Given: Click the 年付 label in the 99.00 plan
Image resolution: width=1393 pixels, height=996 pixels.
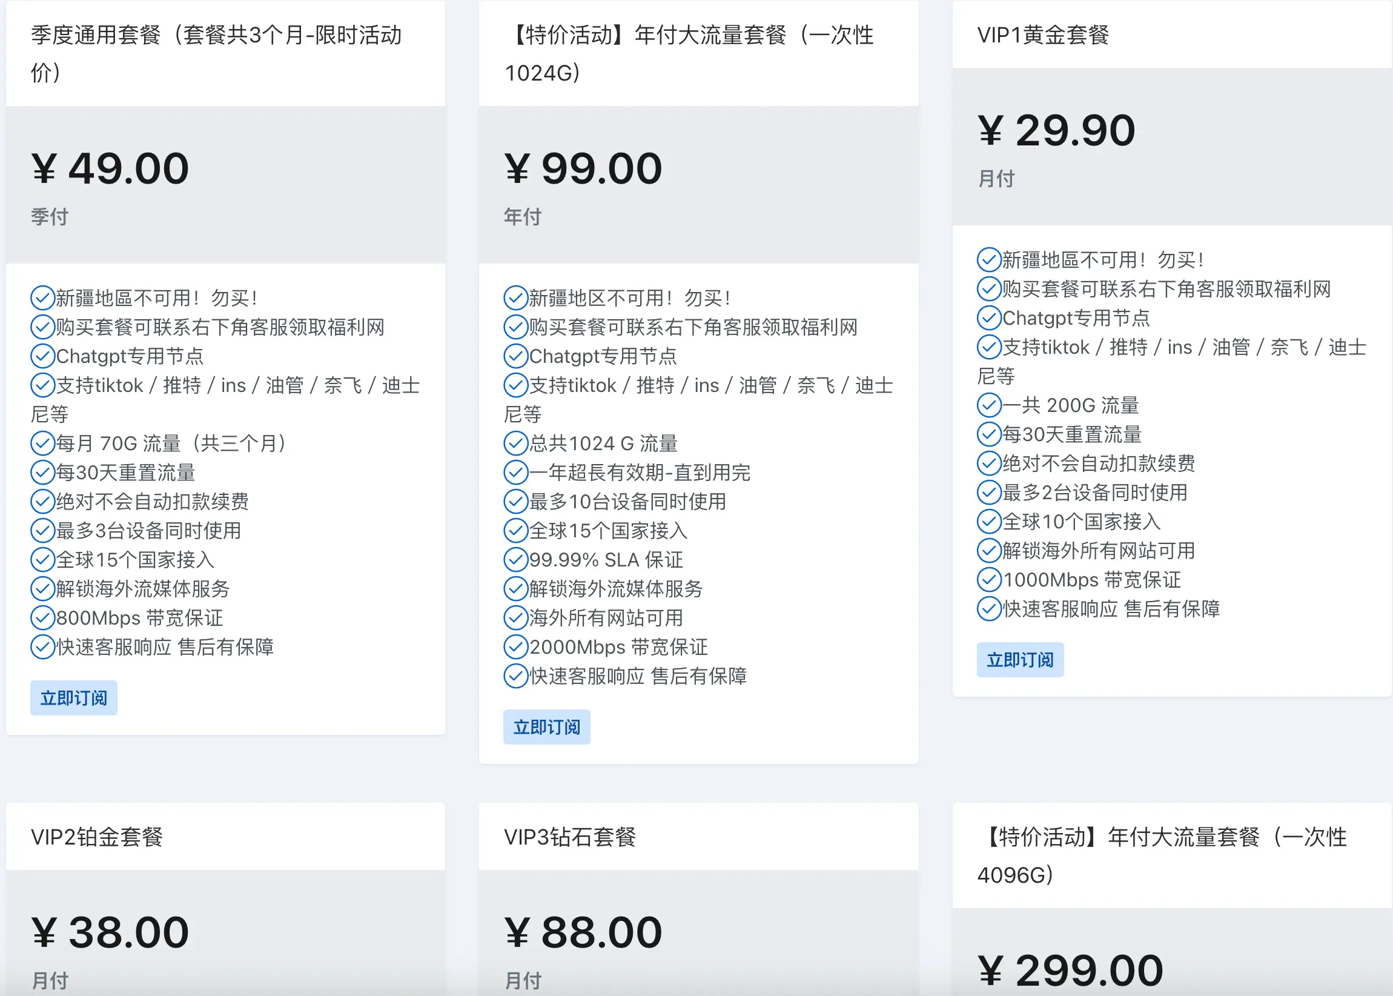Looking at the screenshot, I should pos(524,216).
